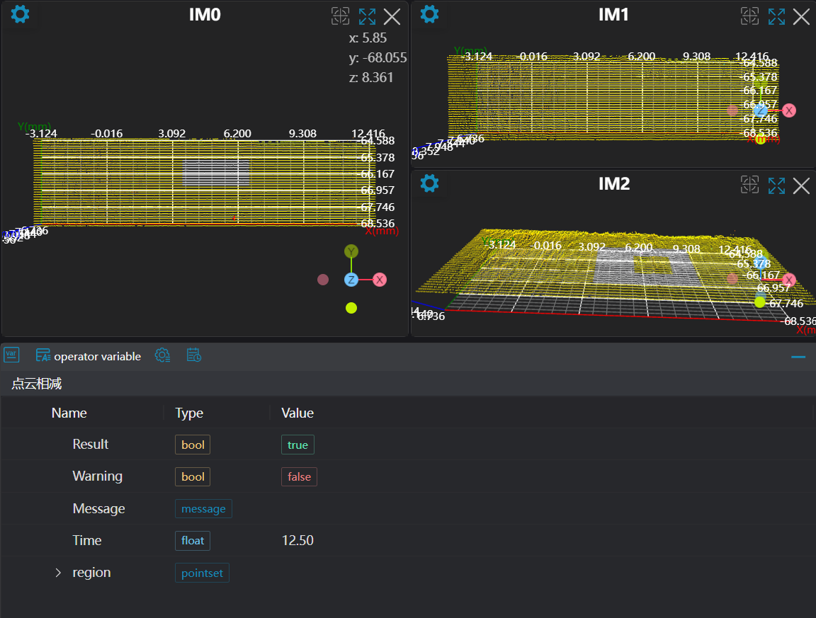Click fit-to-view icon in IM0 panel
The height and width of the screenshot is (618, 816).
(341, 16)
